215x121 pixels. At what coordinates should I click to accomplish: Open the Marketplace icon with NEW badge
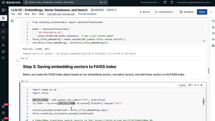(3, 107)
